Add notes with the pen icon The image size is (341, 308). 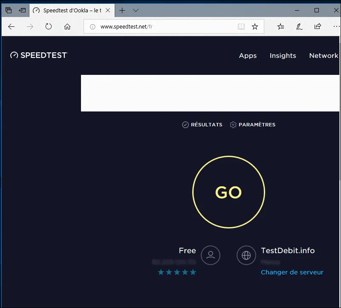coord(299,26)
